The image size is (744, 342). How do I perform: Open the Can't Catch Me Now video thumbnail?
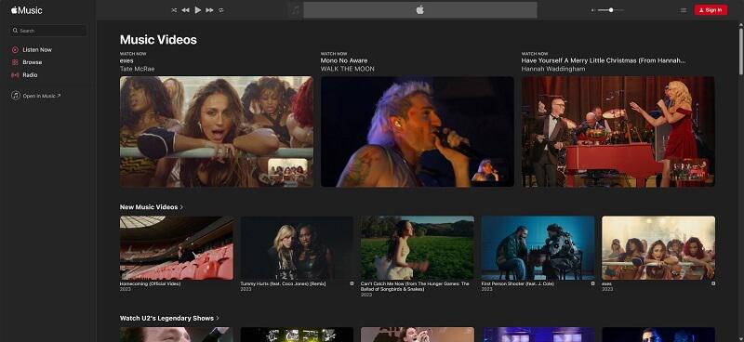click(418, 247)
